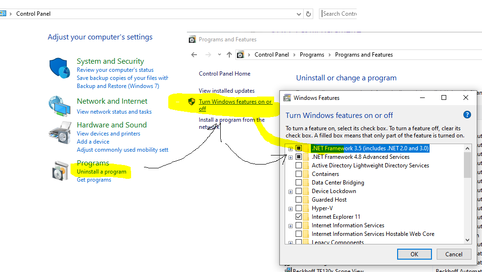Expand .NET Framework 3.5 tree node

point(290,149)
